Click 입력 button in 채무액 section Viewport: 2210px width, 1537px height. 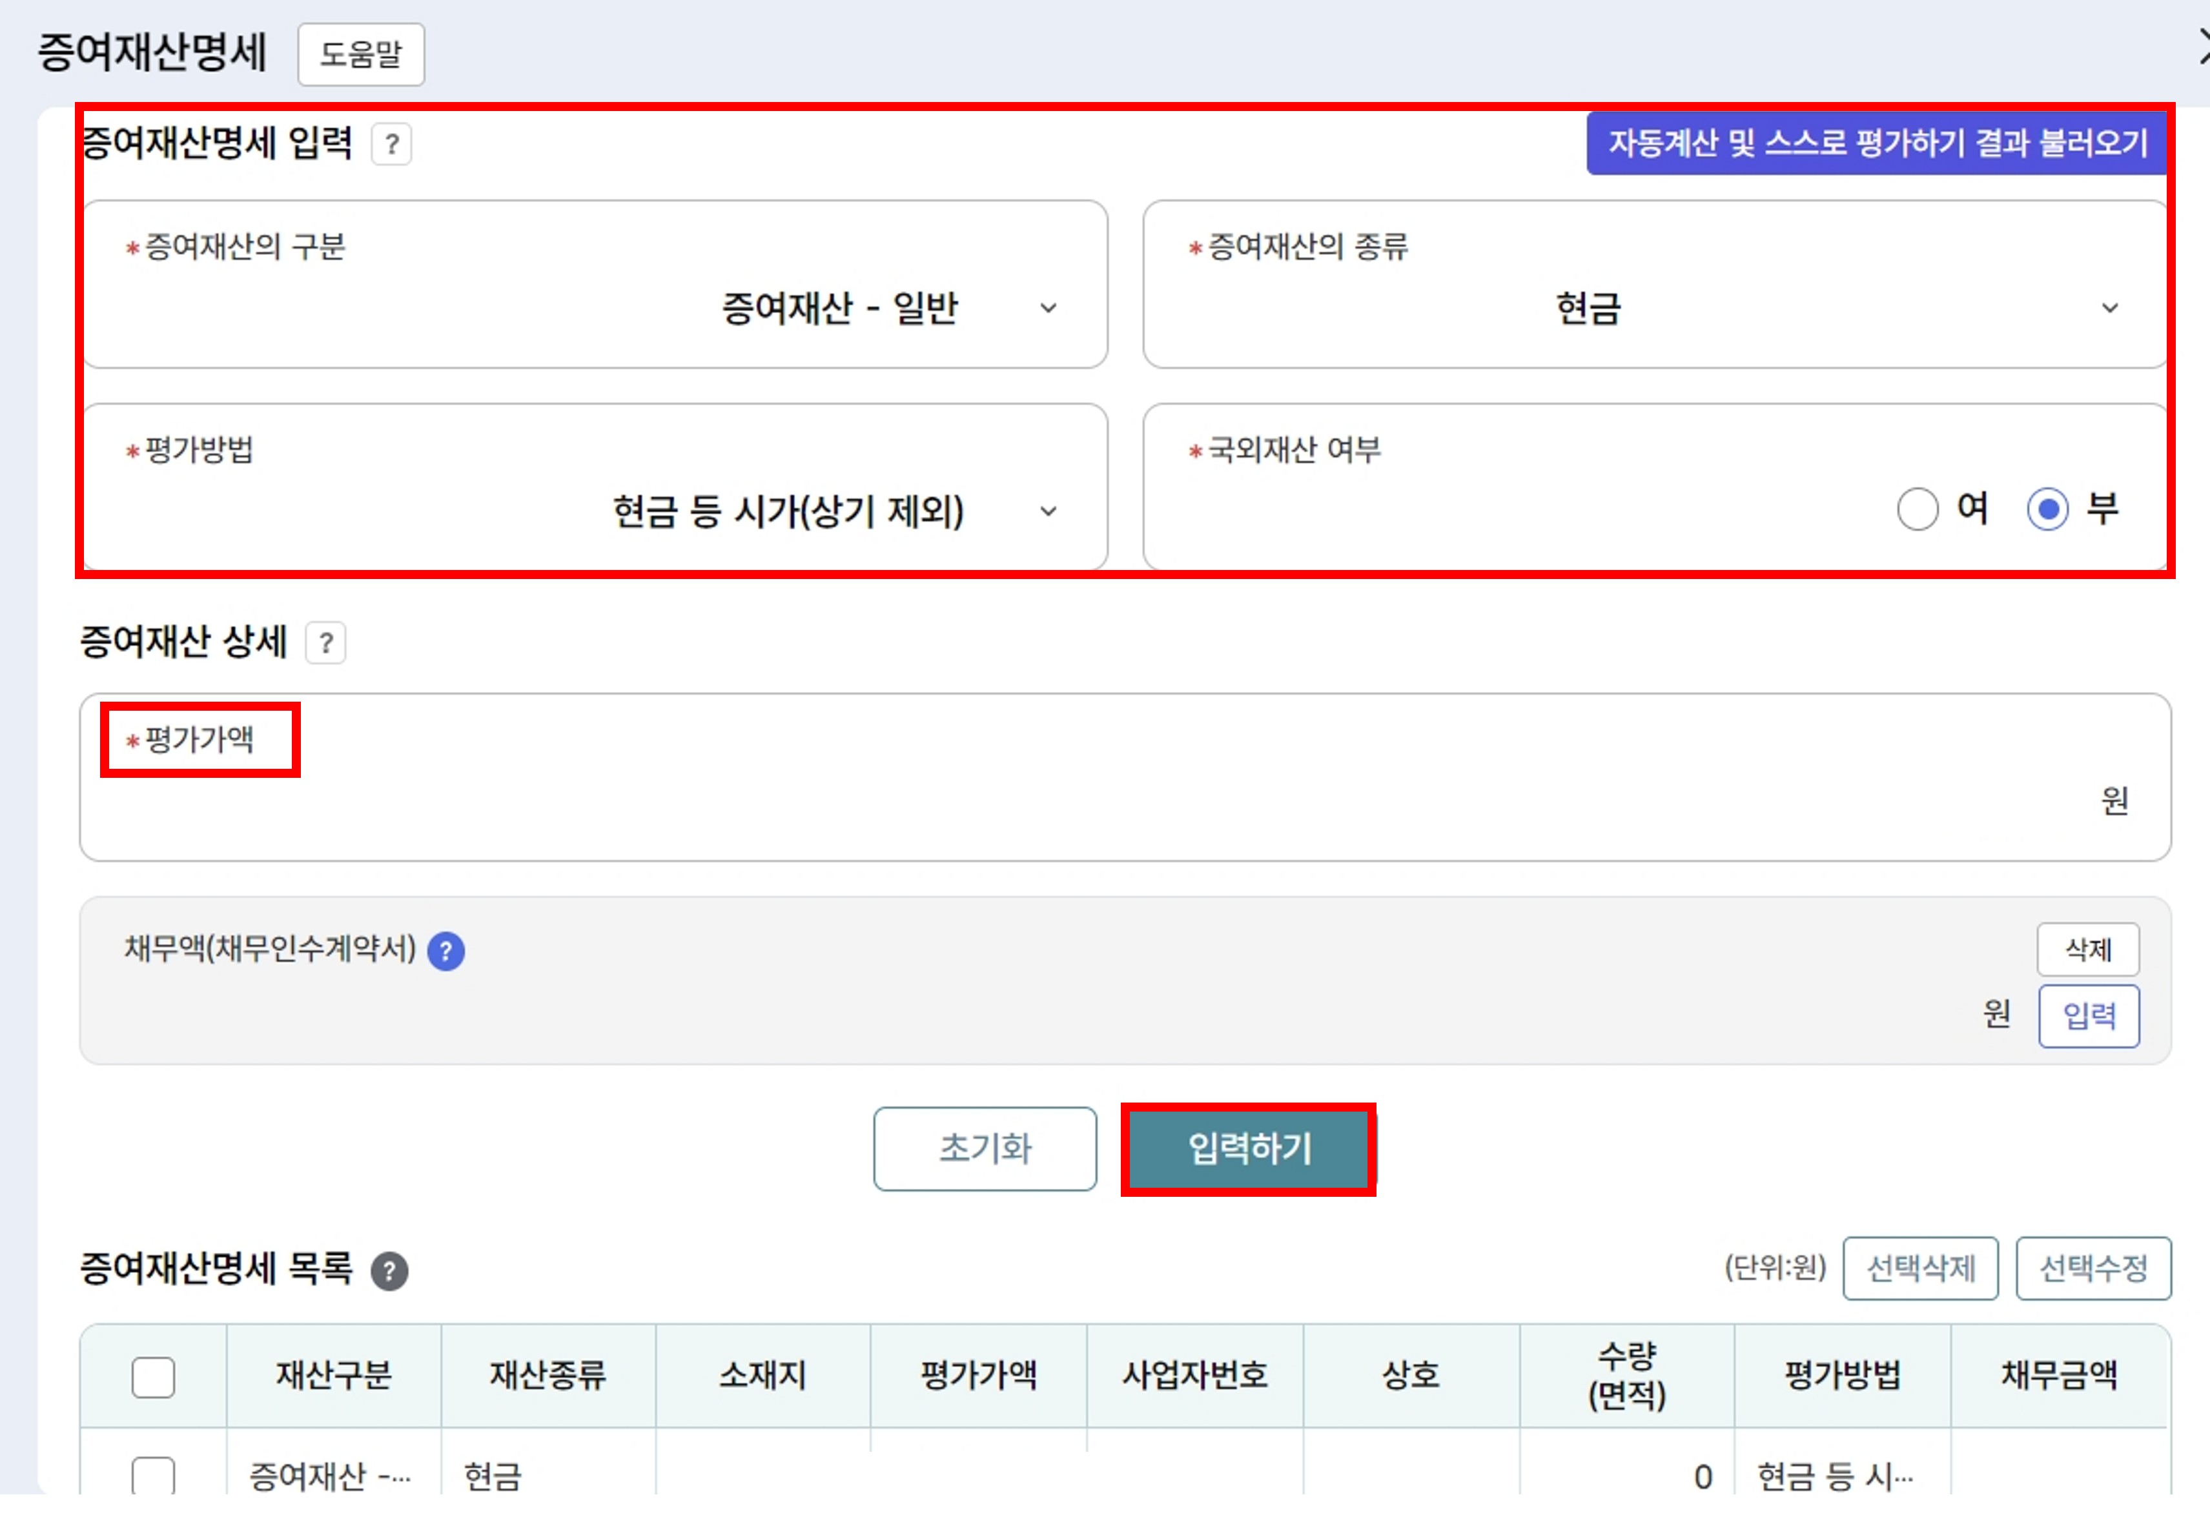click(x=2088, y=1015)
